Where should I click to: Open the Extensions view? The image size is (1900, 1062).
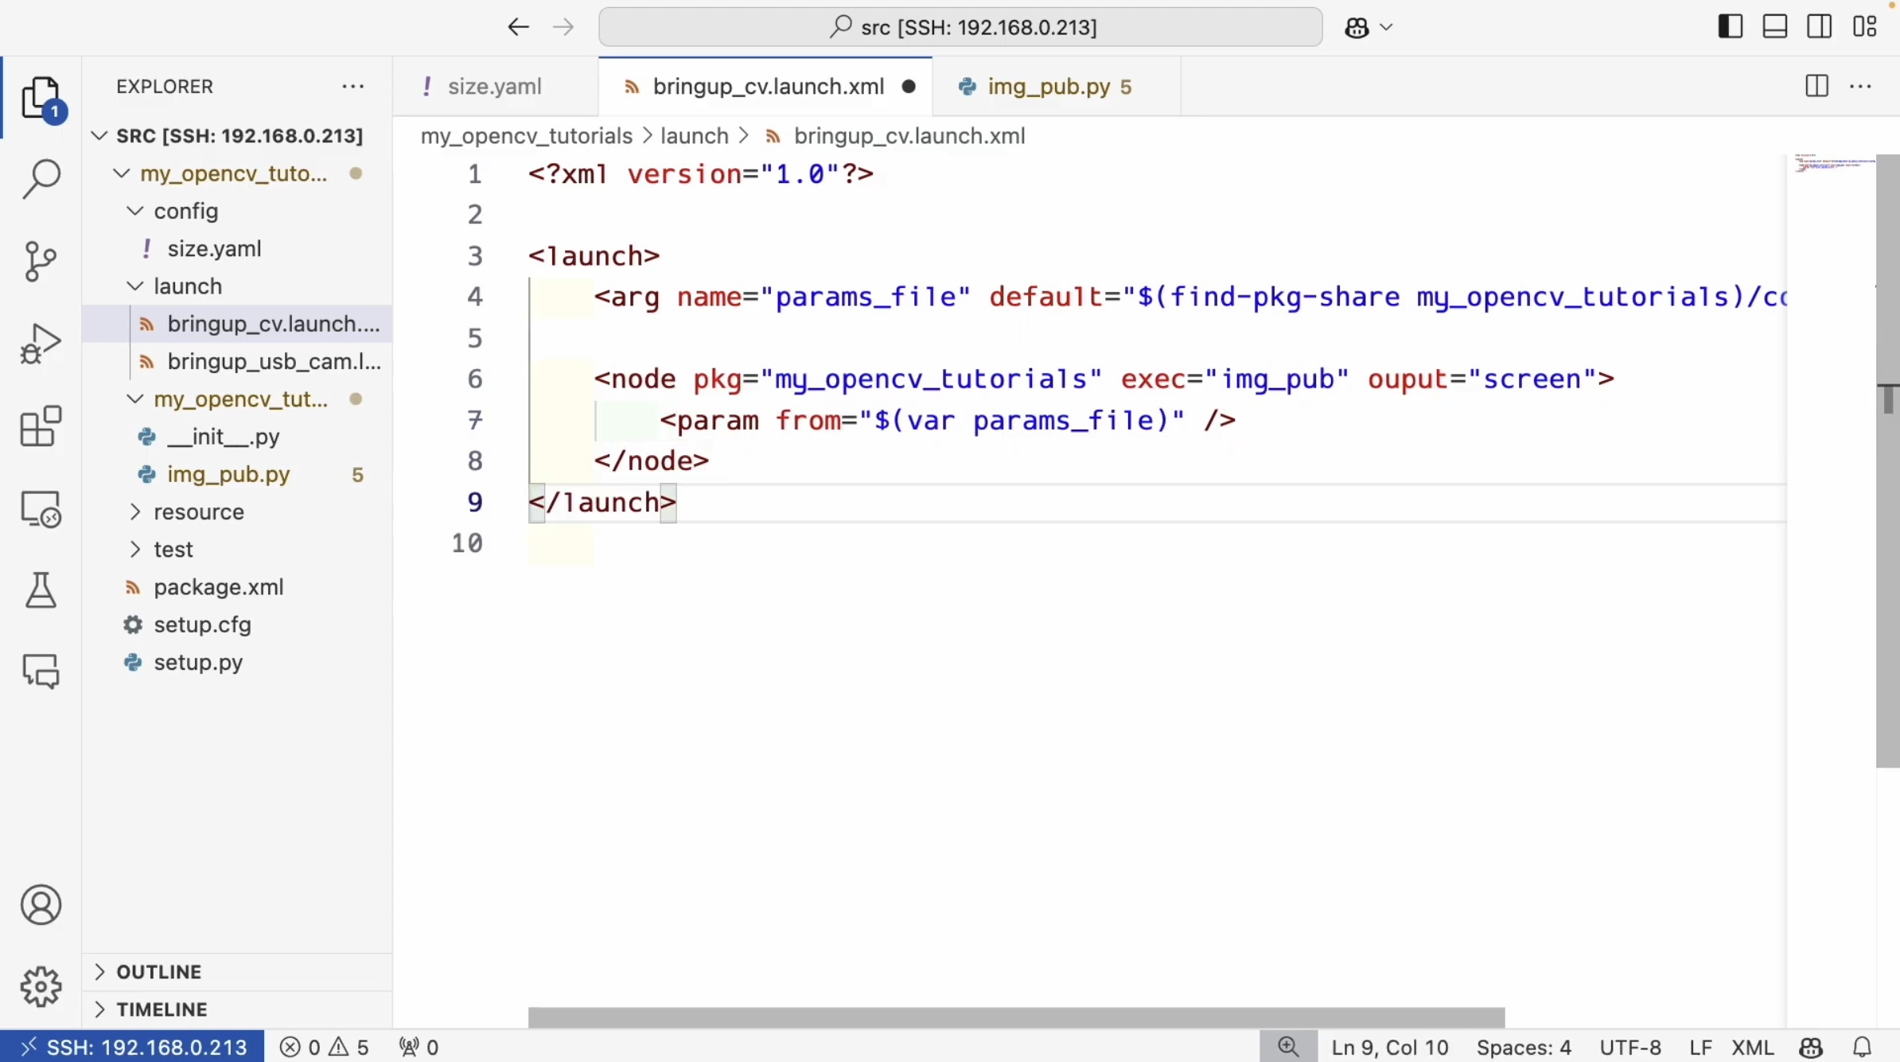click(x=41, y=426)
